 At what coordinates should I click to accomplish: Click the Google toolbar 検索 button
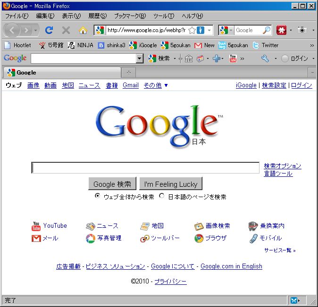pyautogui.click(x=159, y=58)
